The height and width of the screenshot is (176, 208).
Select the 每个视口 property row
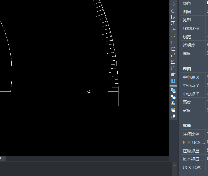tap(195, 159)
